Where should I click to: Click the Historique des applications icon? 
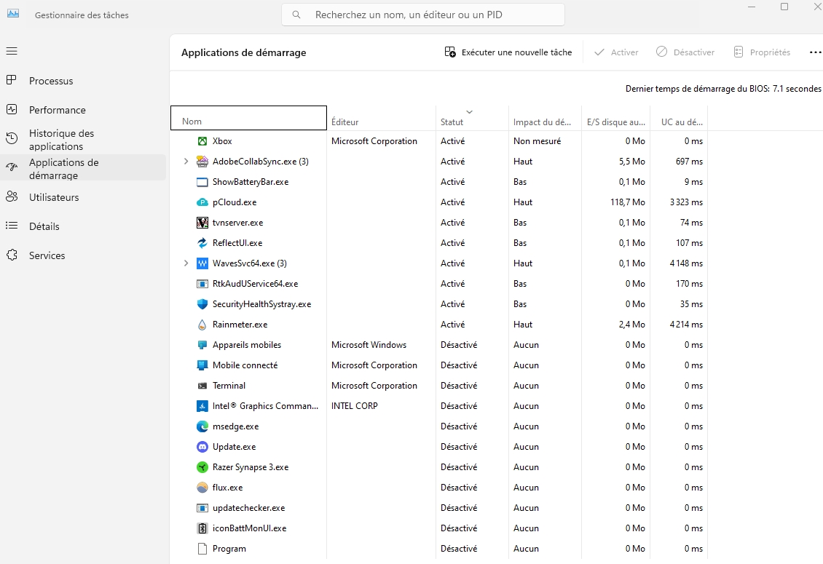coord(12,139)
